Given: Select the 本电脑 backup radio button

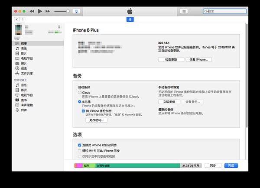Looking at the screenshot, I should coord(80,102).
